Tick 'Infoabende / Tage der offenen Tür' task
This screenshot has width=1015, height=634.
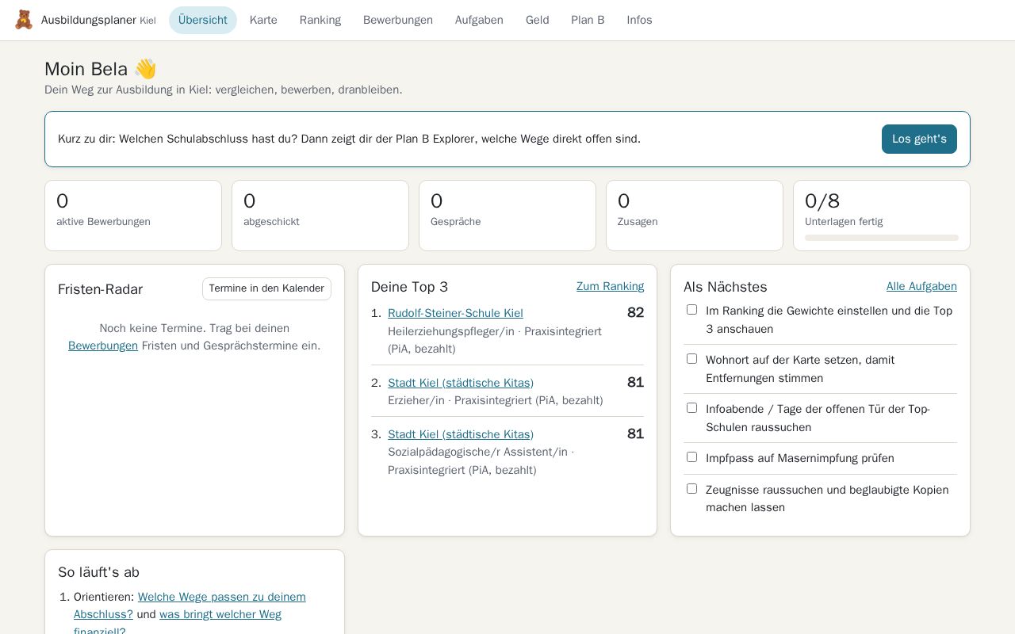point(691,408)
